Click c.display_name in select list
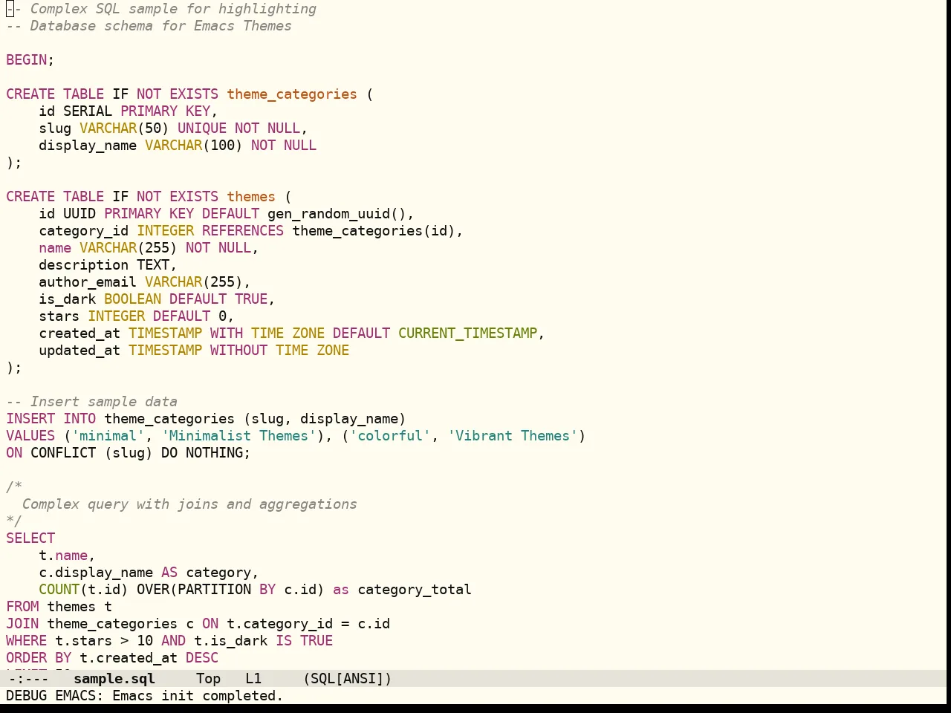The width and height of the screenshot is (951, 713). [x=96, y=573]
